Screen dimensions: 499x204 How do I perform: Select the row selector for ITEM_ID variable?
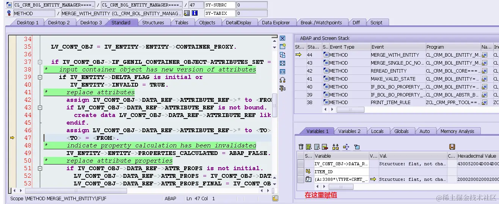coord(300,171)
